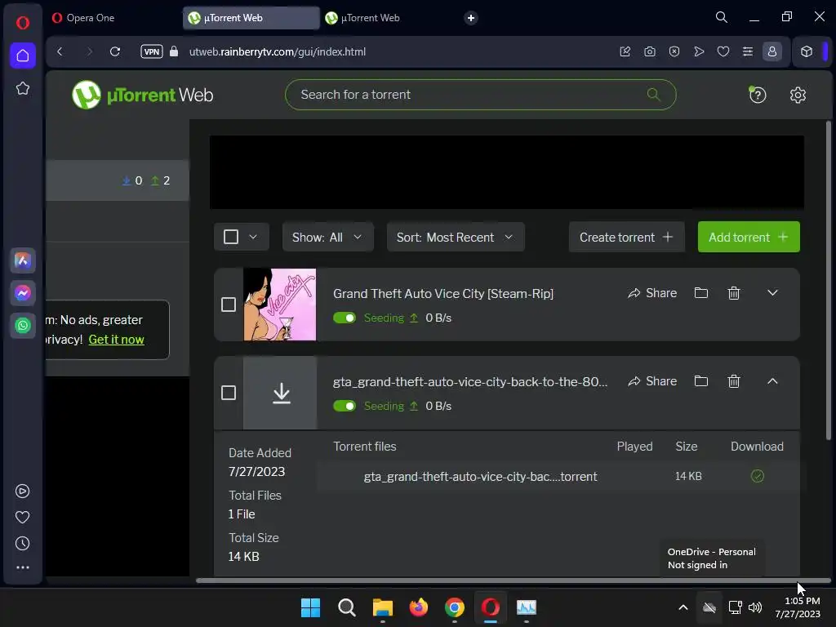The width and height of the screenshot is (836, 627).
Task: Switch to the second µTorrent Web tab
Action: [388, 18]
